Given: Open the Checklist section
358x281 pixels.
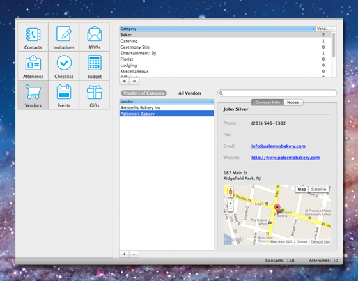Looking at the screenshot, I should click(x=64, y=66).
